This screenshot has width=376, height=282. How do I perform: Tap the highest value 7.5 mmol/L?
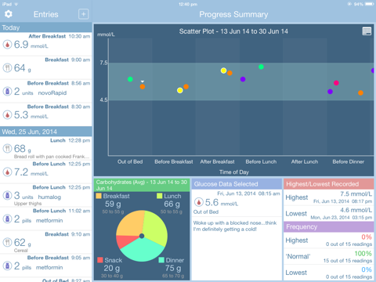coord(356,194)
